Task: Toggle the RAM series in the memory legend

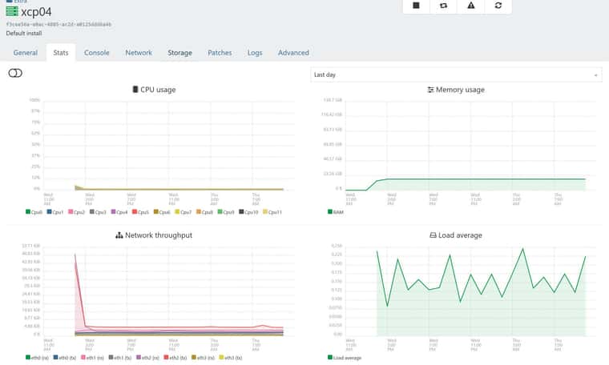Action: tap(336, 212)
